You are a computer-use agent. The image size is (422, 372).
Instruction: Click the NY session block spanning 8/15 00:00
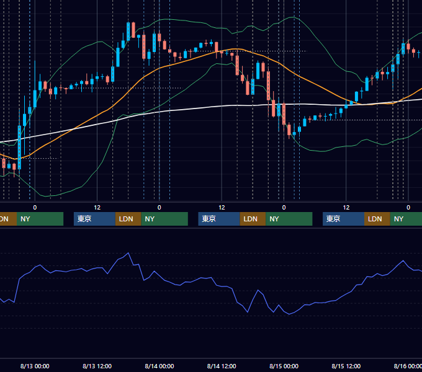pos(289,219)
